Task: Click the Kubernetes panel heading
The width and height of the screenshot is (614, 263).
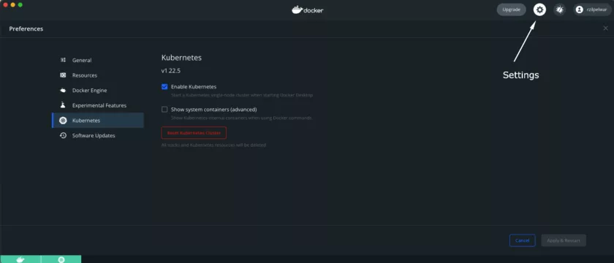Action: (x=181, y=58)
